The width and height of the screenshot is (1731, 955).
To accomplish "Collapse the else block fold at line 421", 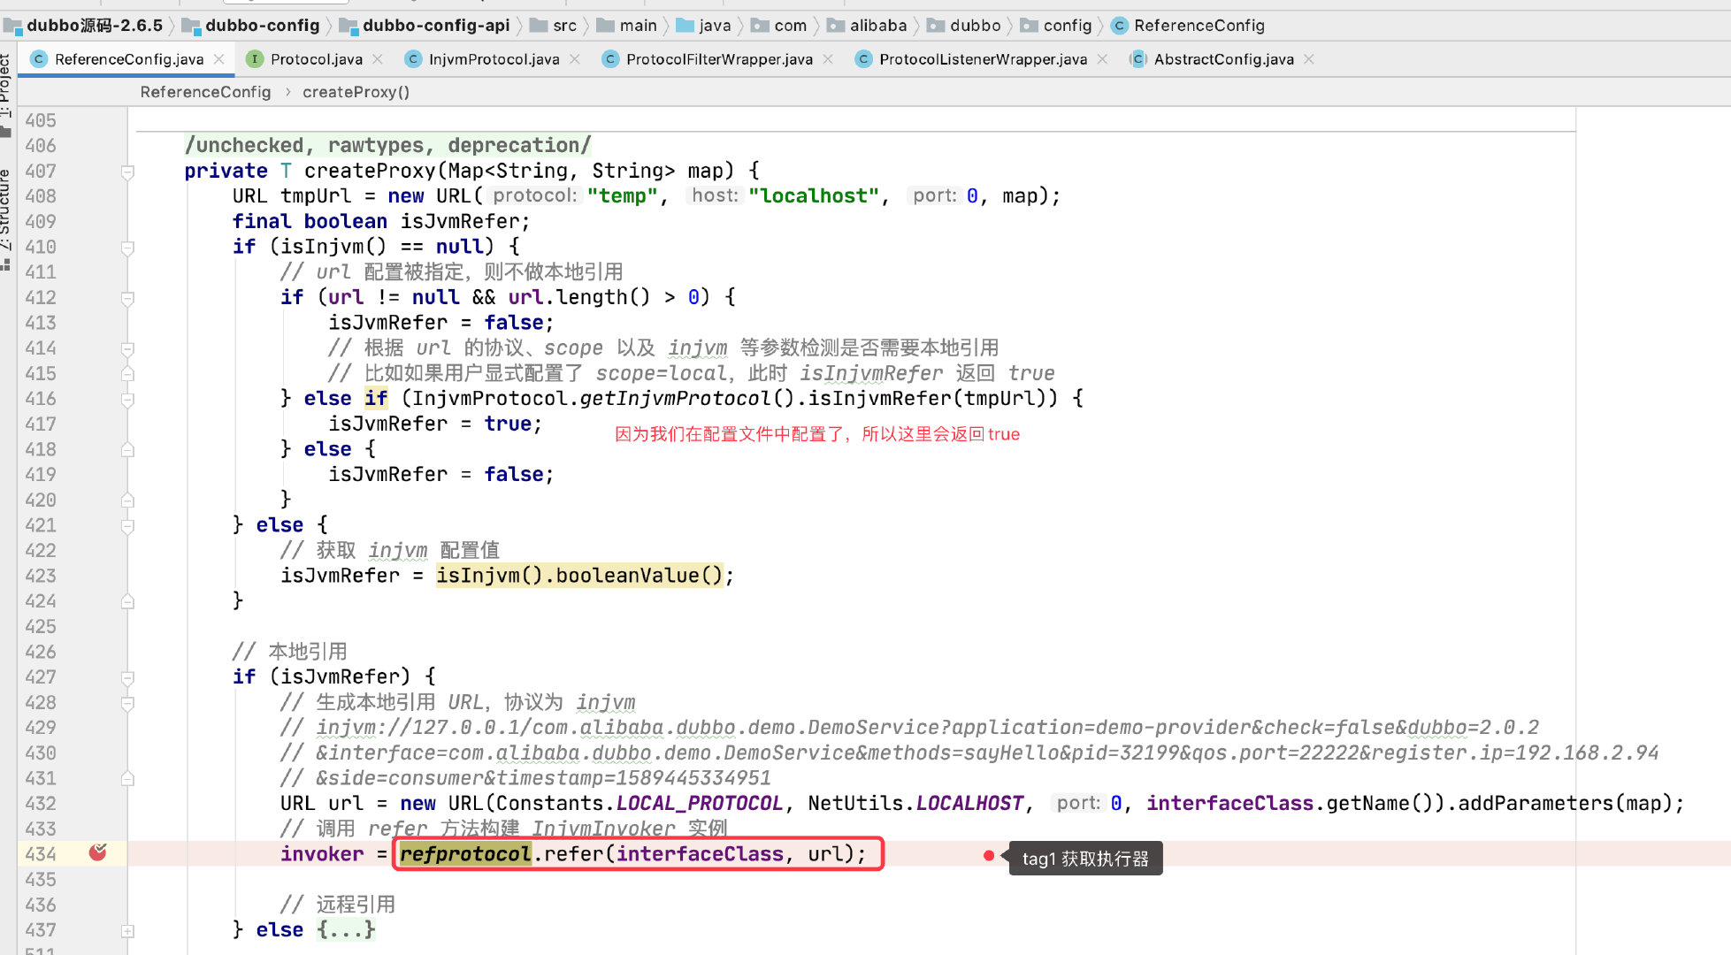I will point(127,526).
